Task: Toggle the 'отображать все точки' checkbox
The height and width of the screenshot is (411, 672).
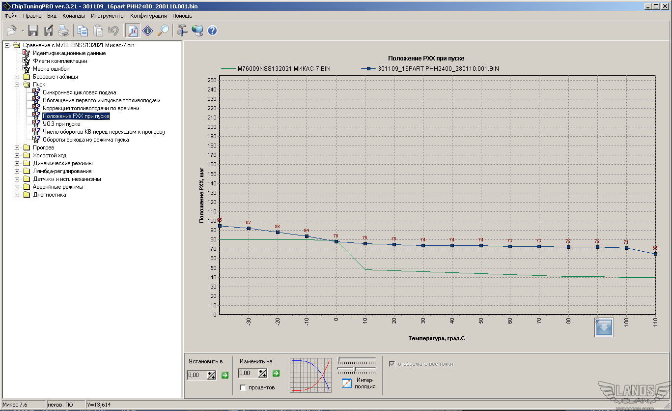Action: point(392,364)
